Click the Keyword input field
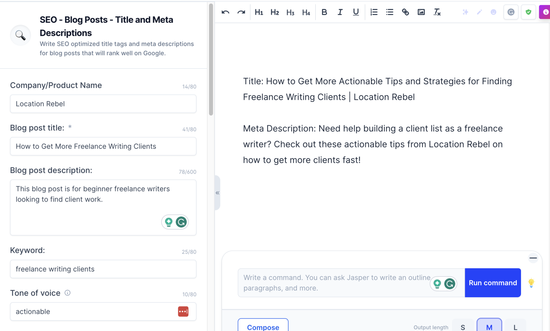 point(103,269)
